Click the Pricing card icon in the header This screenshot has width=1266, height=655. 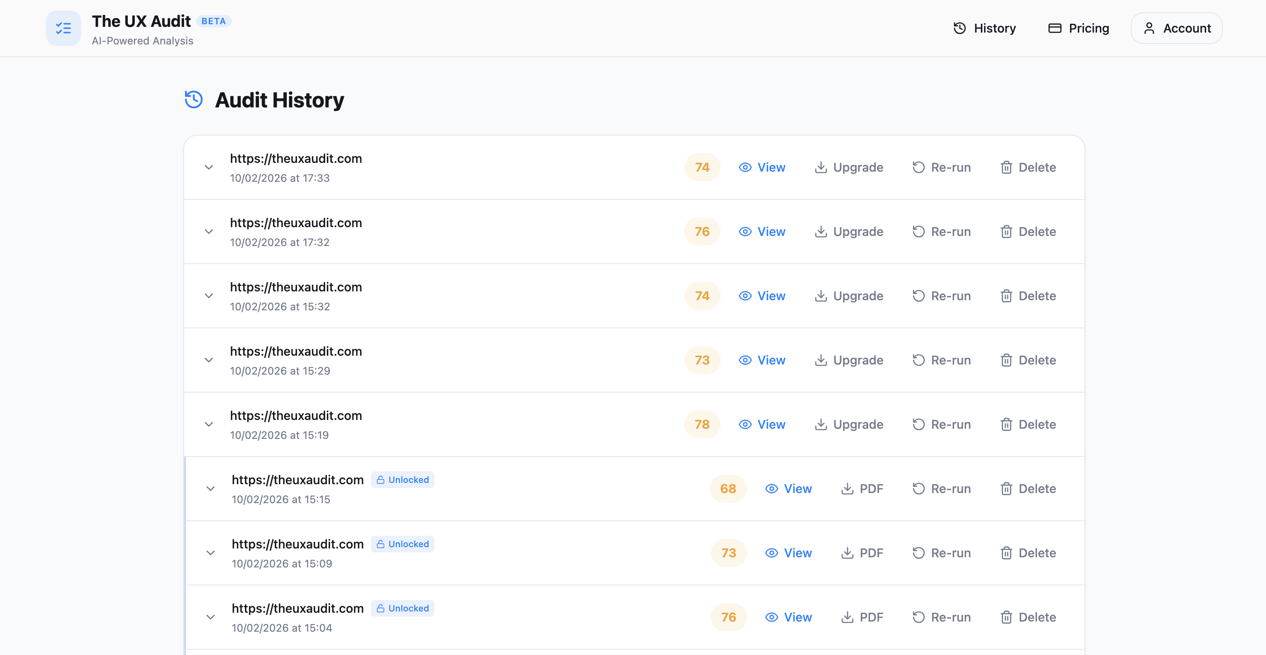point(1054,28)
